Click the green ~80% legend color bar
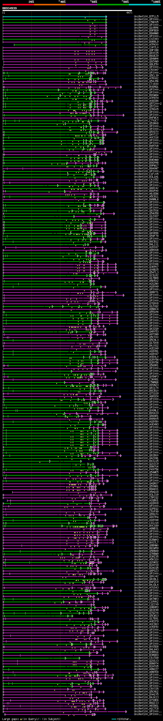The width and height of the screenshot is (163, 721). coord(113,5)
